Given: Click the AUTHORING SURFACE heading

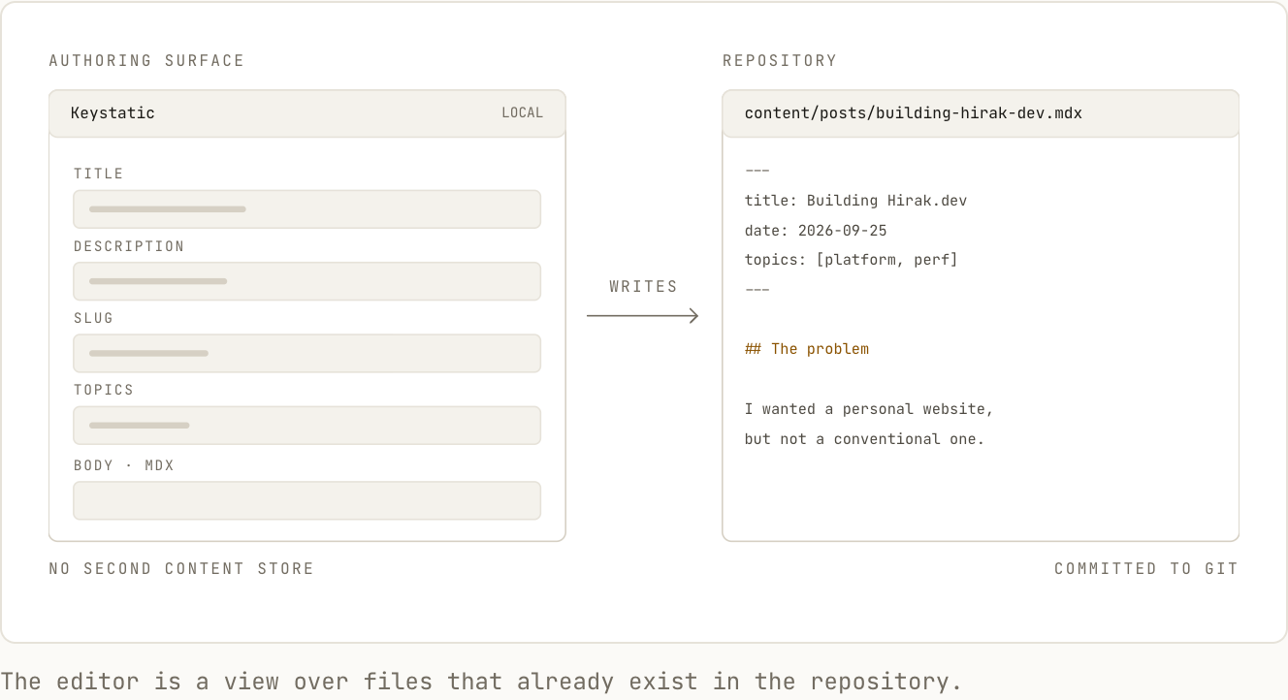Looking at the screenshot, I should 146,60.
